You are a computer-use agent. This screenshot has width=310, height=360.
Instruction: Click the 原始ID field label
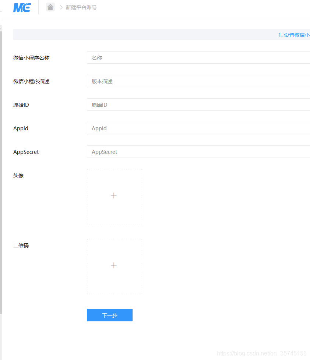point(21,105)
